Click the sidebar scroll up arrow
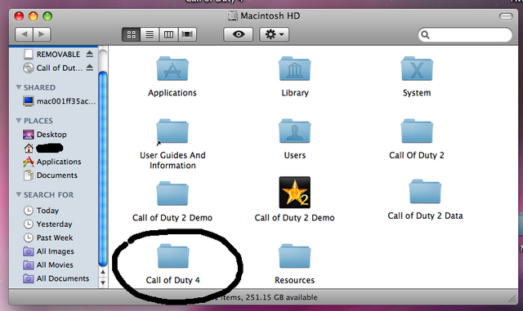This screenshot has height=311, width=523. coord(103,272)
